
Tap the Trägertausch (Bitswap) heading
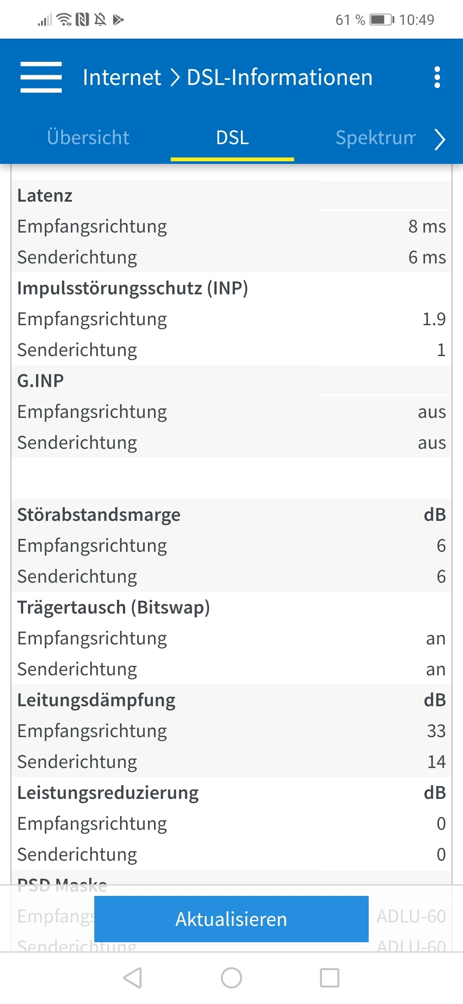coord(114,608)
